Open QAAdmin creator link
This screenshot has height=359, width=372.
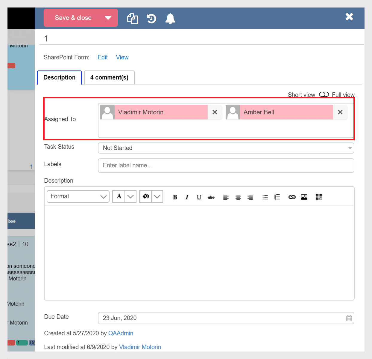[121, 333]
